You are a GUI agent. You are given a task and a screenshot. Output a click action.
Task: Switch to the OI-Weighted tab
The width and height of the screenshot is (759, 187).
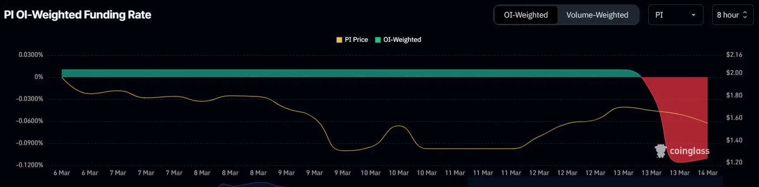(x=526, y=15)
